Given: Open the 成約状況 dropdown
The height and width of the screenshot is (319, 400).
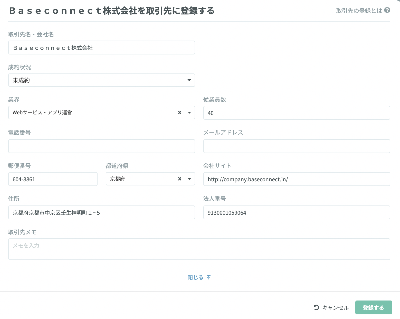Looking at the screenshot, I should click(x=102, y=80).
